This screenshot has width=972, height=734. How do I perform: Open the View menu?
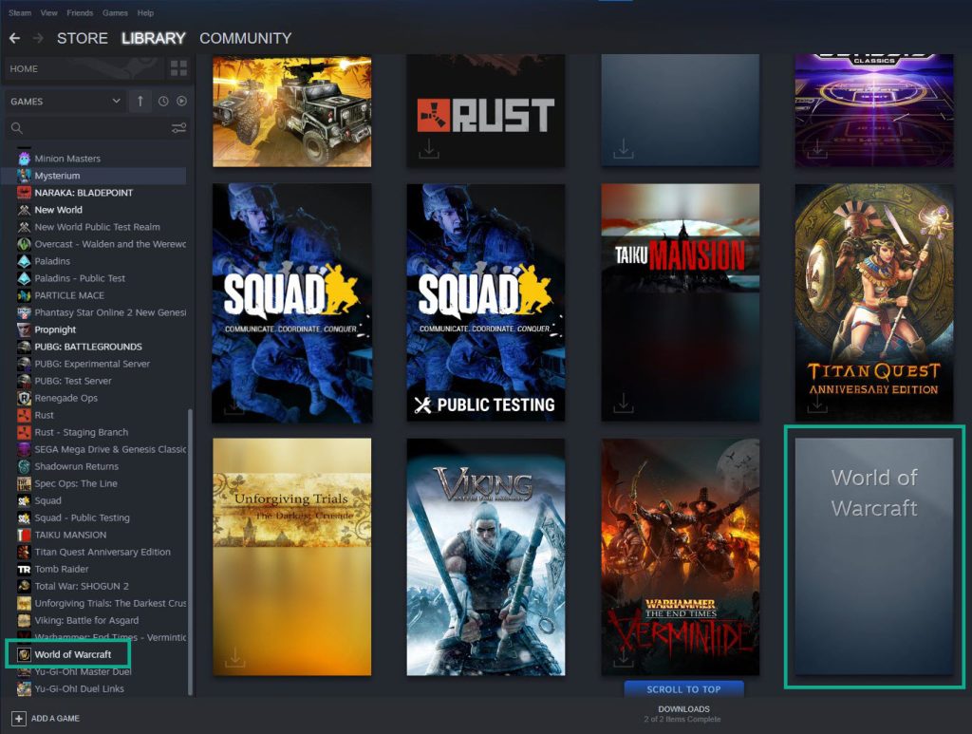48,12
